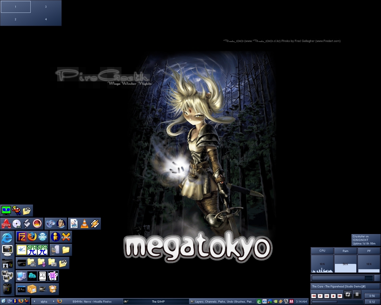Switch to workspace 1 in pager

(16, 7)
